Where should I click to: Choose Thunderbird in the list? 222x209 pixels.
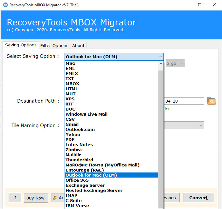[x=111, y=160]
